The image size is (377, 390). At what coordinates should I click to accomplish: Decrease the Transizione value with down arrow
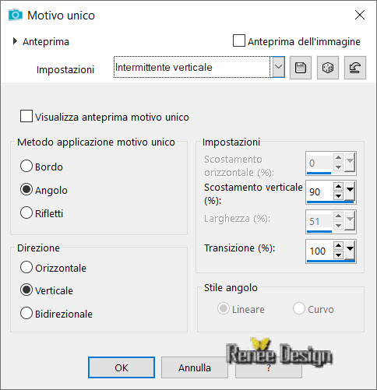pos(338,255)
